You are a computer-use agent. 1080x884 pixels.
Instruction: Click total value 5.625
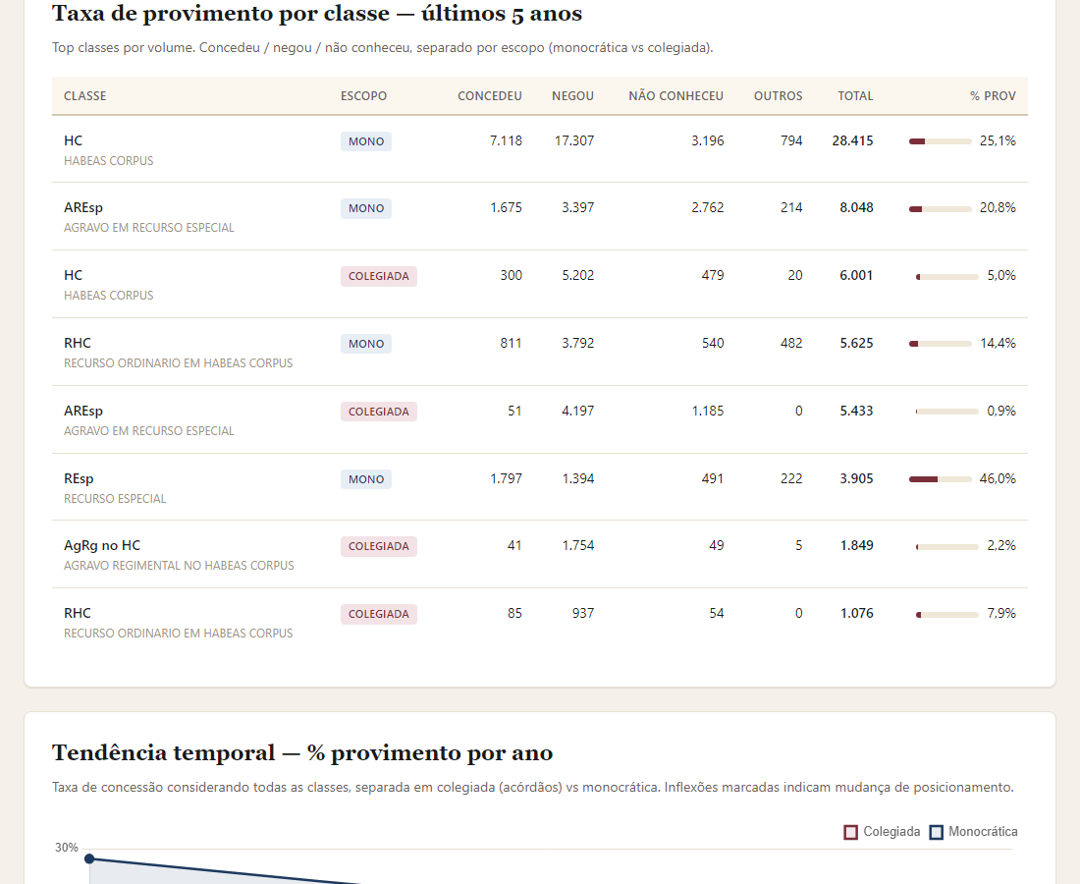click(856, 343)
